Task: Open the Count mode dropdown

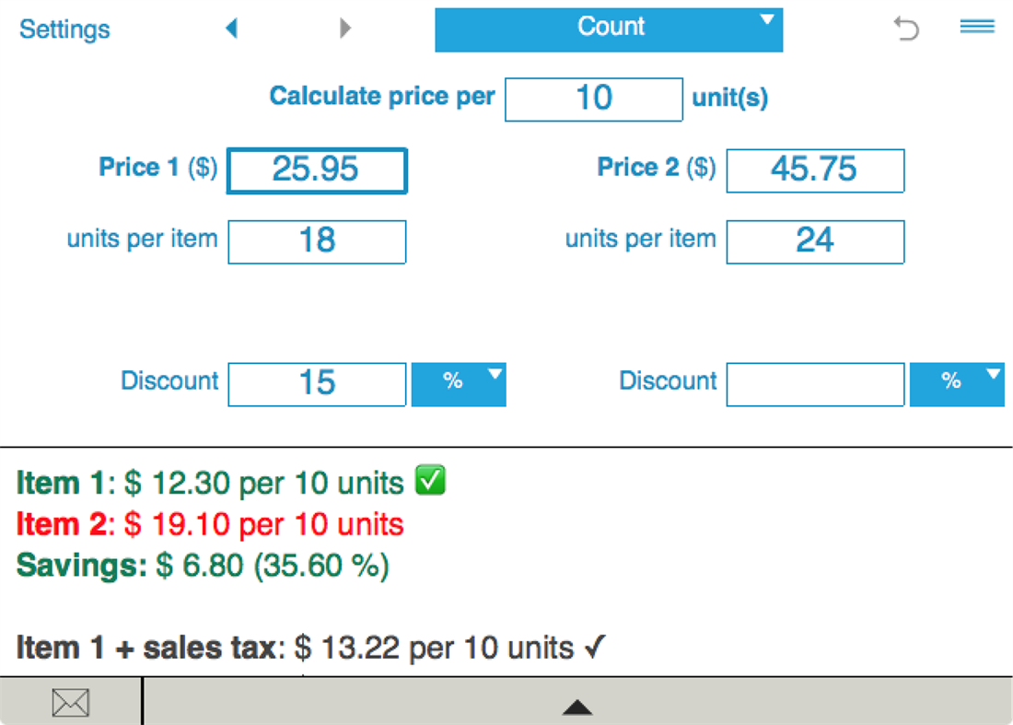Action: click(609, 29)
